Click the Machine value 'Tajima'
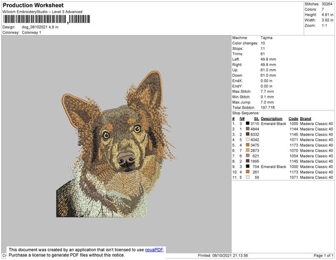 point(267,38)
